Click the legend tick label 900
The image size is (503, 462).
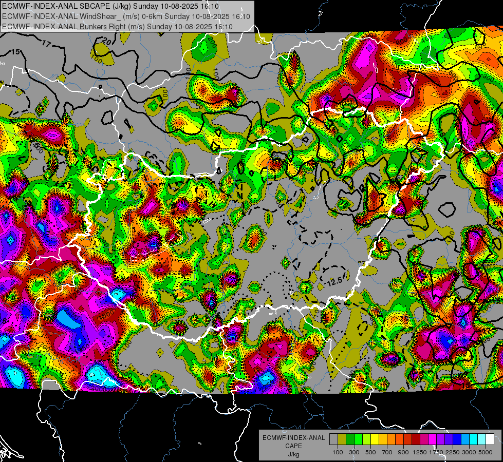(x=403, y=452)
